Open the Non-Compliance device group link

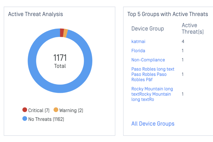tap(148, 60)
